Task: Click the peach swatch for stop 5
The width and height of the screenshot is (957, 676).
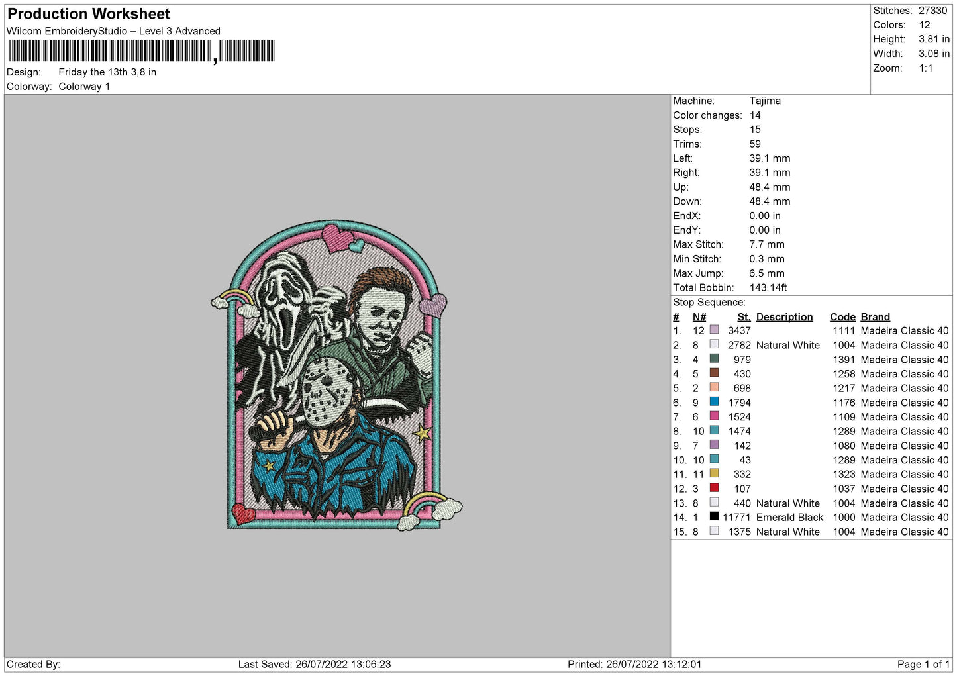Action: click(714, 387)
